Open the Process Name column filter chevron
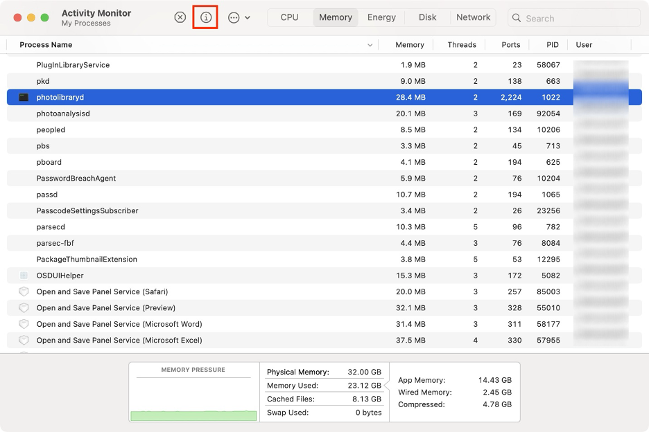 370,44
